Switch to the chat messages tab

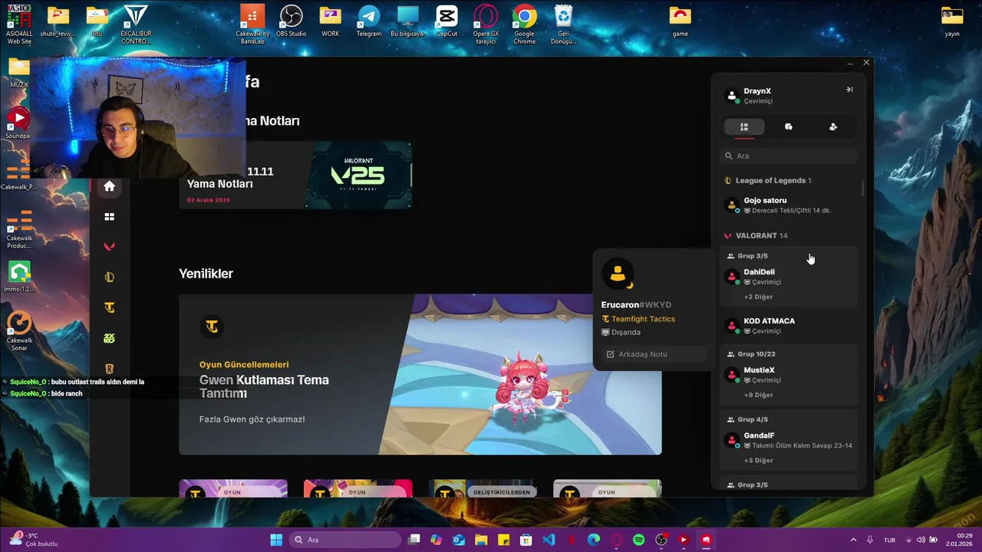(x=789, y=127)
